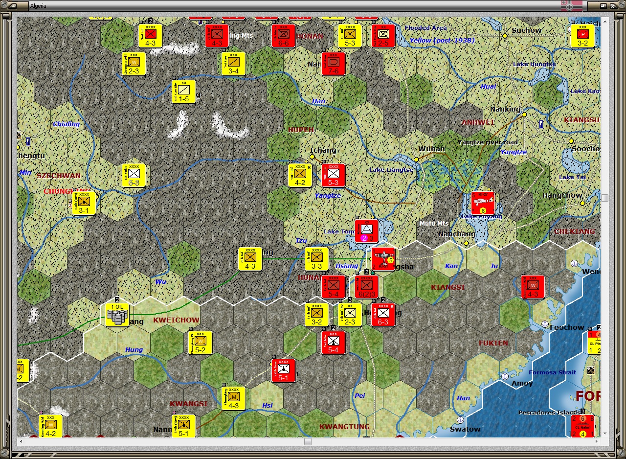Screen dimensions: 626x459
Task: Select the red 6-6 infantry division in HONAN
Action: pyautogui.click(x=283, y=35)
